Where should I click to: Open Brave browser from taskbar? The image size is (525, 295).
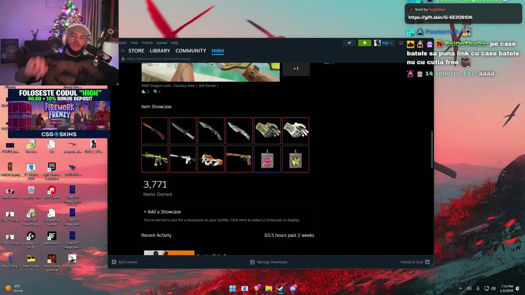pyautogui.click(x=257, y=288)
